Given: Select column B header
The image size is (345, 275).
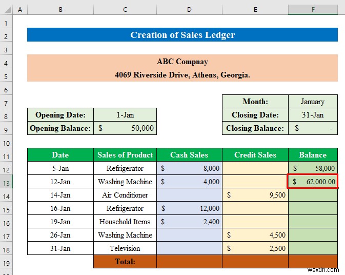Looking at the screenshot, I should 60,9.
